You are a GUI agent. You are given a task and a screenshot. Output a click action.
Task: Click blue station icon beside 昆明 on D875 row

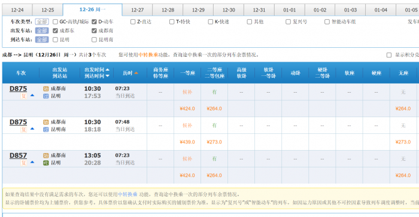46,96
